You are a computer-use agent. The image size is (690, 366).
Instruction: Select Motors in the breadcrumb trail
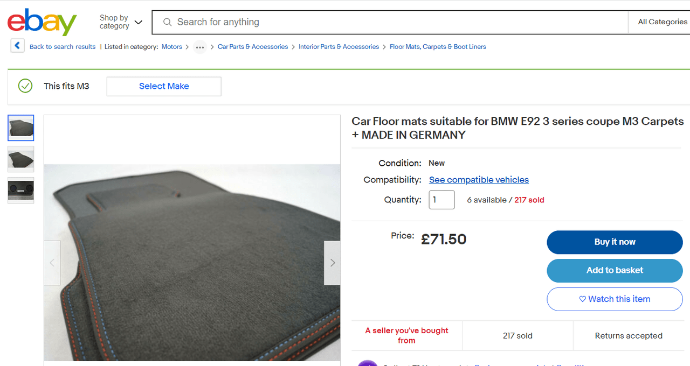click(x=171, y=47)
